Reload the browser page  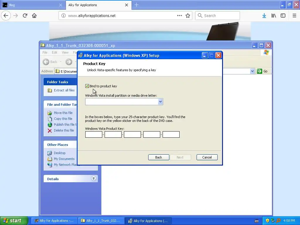[25, 16]
